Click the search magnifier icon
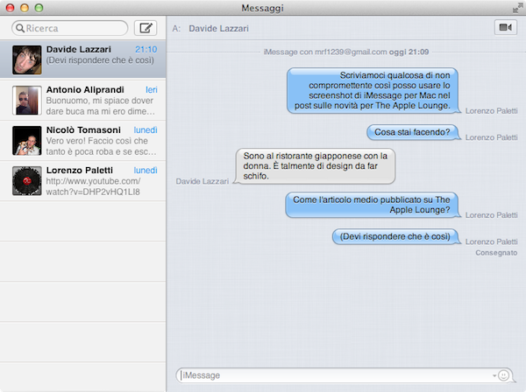Image resolution: width=526 pixels, height=392 pixels. coord(20,28)
